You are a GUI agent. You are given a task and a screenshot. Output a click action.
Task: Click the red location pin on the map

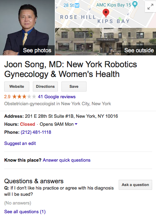(x=106, y=13)
